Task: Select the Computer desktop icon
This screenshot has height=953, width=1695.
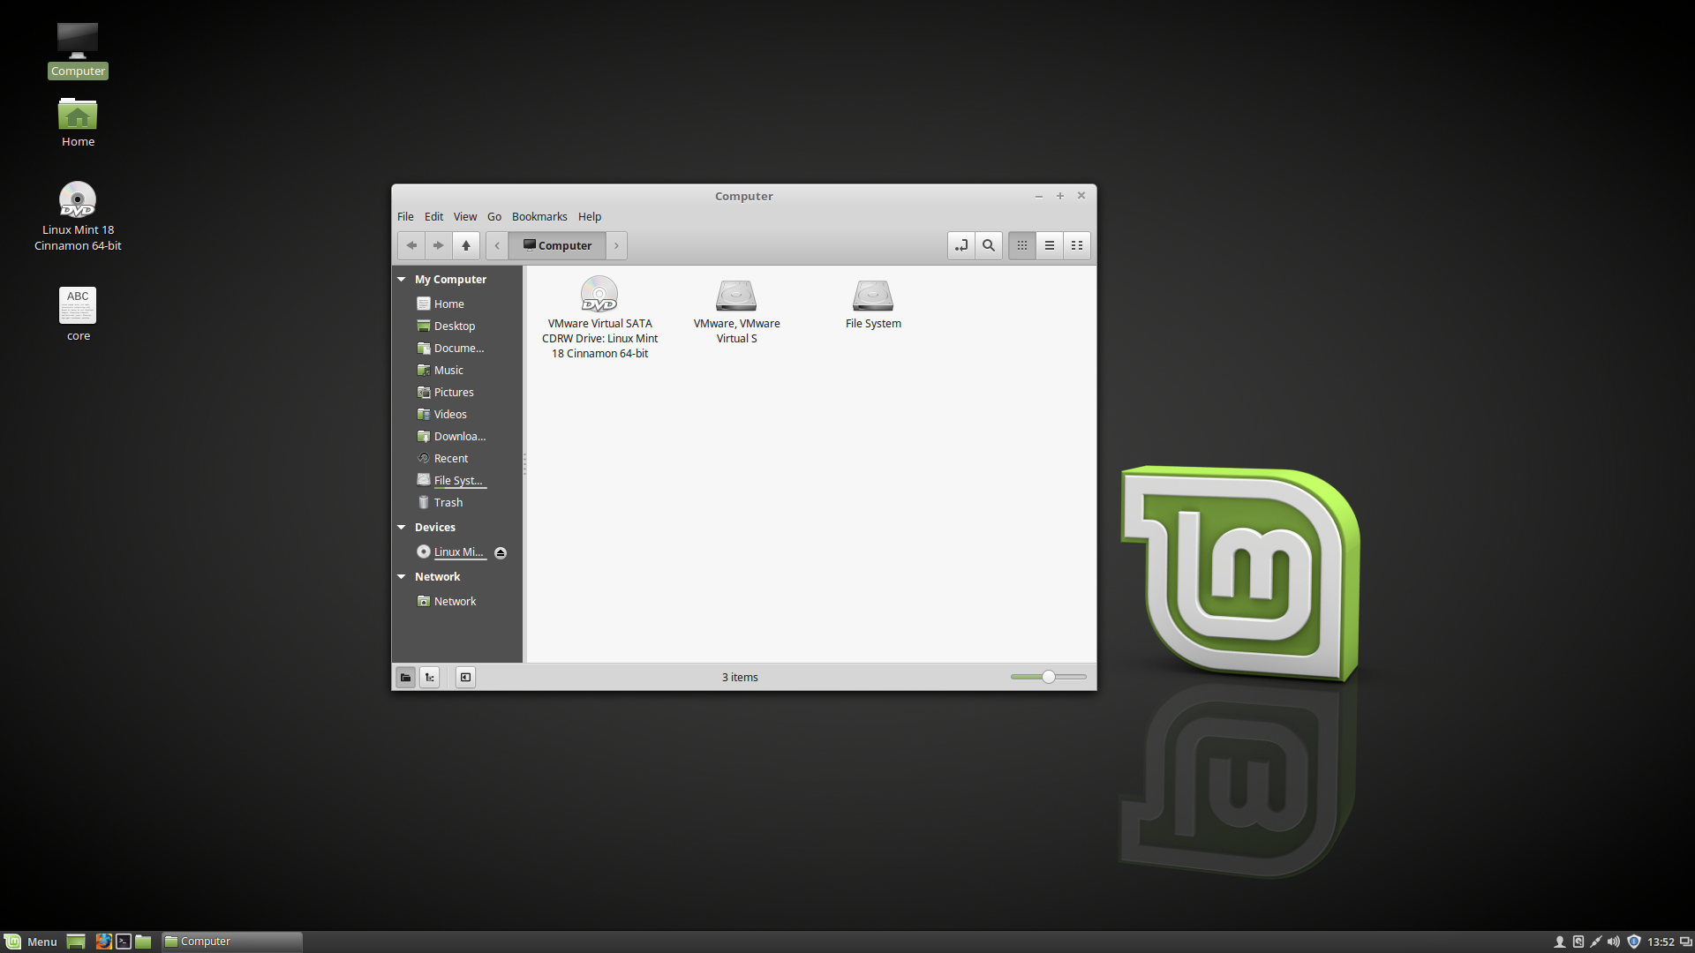Action: [78, 50]
